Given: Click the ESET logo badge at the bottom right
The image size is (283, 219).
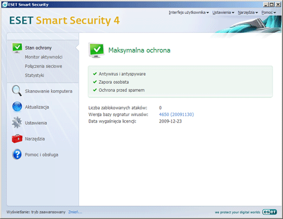Looking at the screenshot, I should coord(269,212).
